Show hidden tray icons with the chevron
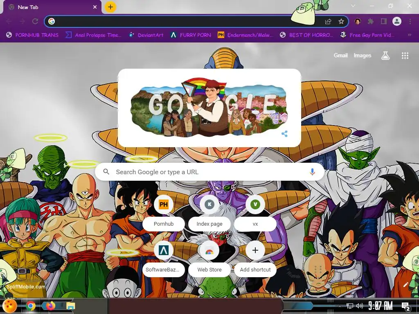Image resolution: width=419 pixels, height=314 pixels. 340,306
